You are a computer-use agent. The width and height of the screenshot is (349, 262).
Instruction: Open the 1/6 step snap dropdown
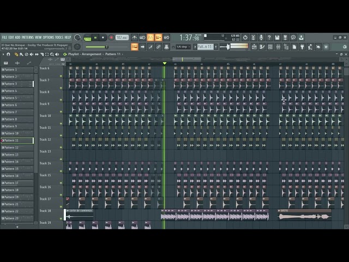click(x=183, y=47)
